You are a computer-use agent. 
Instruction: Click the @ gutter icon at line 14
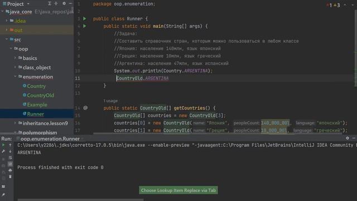pos(85,108)
